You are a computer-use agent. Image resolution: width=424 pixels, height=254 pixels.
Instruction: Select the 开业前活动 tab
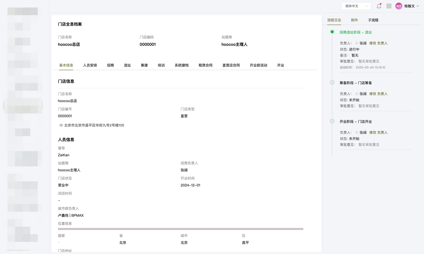tap(258, 65)
